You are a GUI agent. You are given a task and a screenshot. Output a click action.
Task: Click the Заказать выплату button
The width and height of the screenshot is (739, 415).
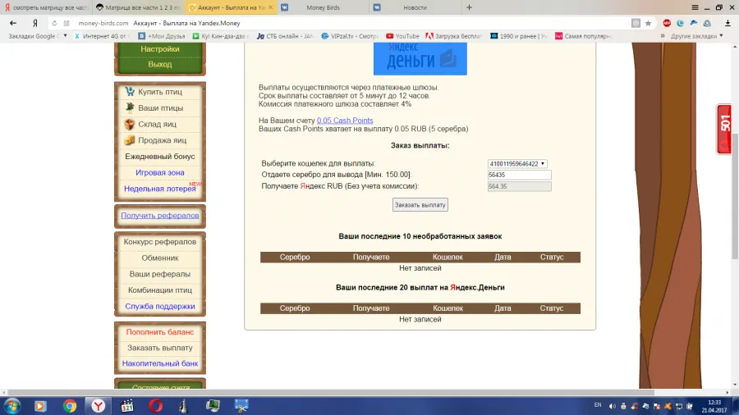[x=420, y=205]
